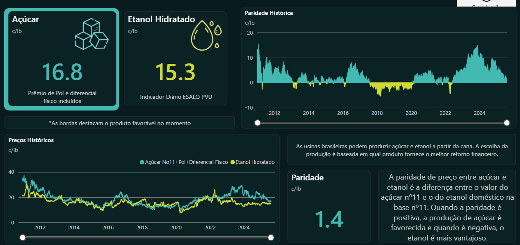520x245 pixels.
Task: Grab the left handle of the Paridade Histórica slider
Action: click(258, 123)
